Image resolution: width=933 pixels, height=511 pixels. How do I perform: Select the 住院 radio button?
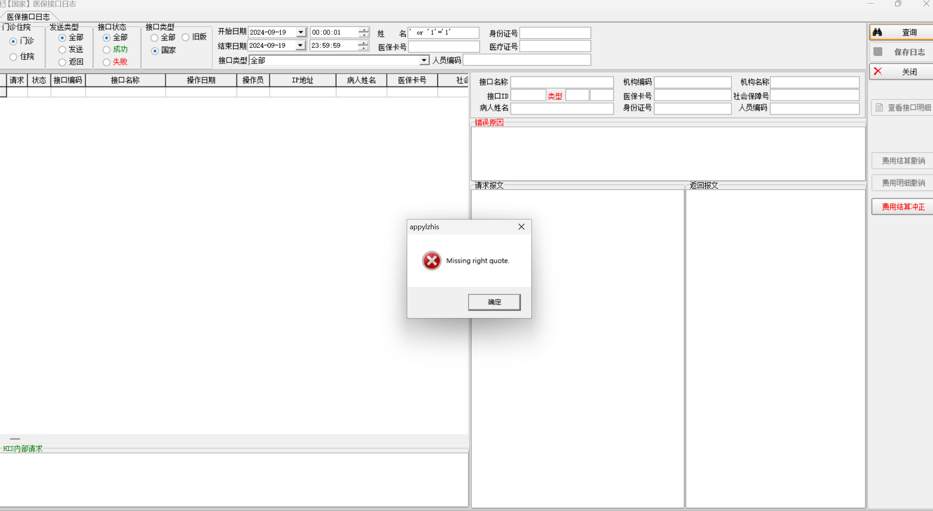tap(13, 57)
